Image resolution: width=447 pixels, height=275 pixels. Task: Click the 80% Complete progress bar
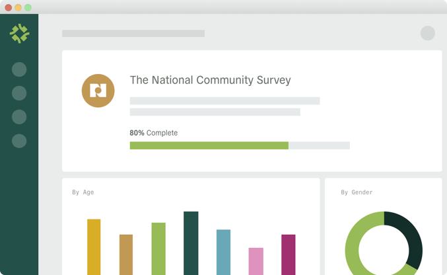(x=240, y=145)
